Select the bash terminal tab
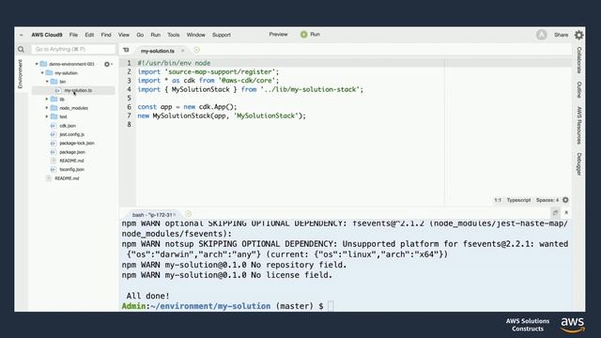The width and height of the screenshot is (601, 338). [x=153, y=215]
